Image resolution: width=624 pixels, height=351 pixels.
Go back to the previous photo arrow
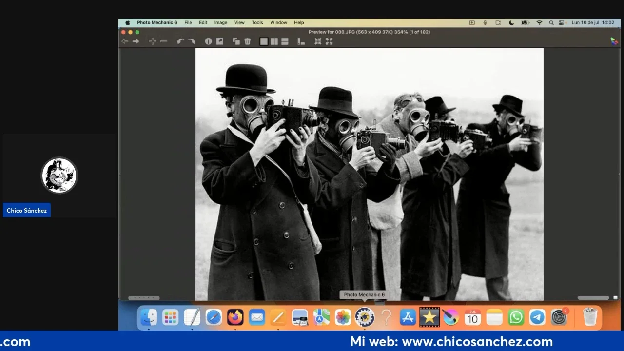coord(125,41)
